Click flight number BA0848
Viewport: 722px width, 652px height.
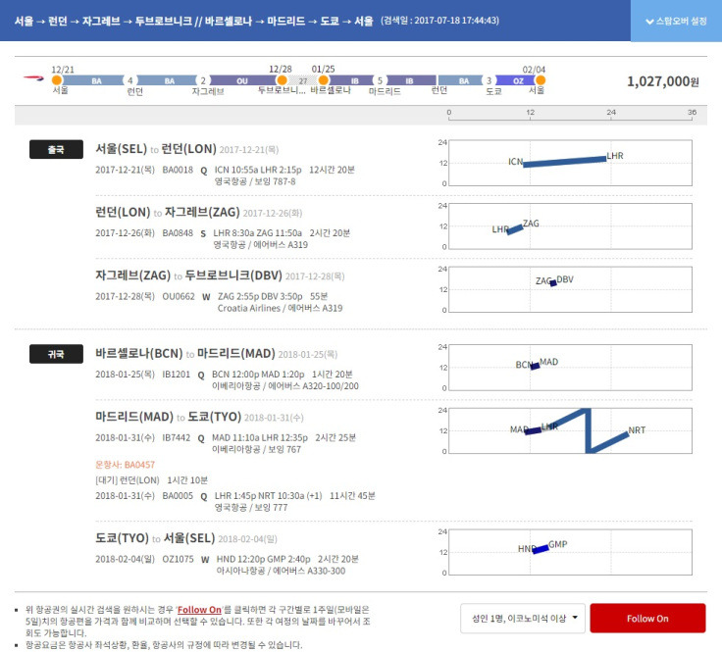click(x=178, y=233)
